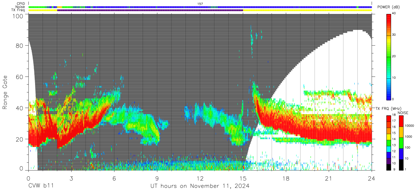
Task: Click the 16 label on the TX frequency legend
Action: click(394, 127)
